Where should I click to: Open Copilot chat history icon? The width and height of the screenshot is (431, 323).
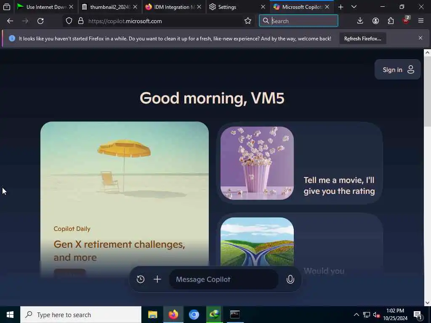click(141, 279)
